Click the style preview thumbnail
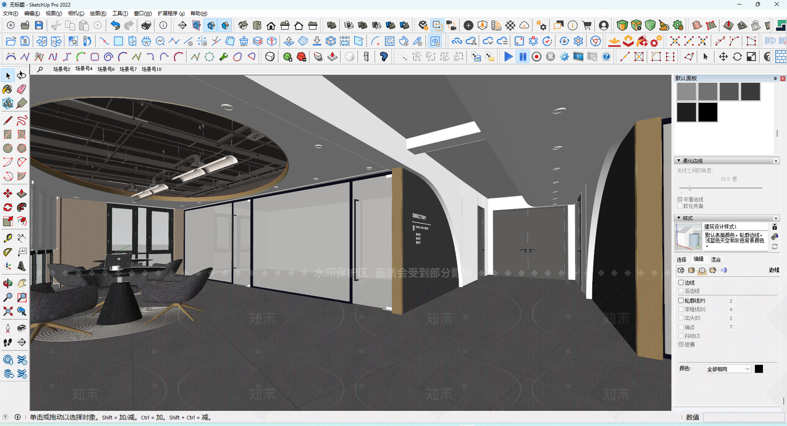Image resolution: width=787 pixels, height=426 pixels. coord(688,237)
